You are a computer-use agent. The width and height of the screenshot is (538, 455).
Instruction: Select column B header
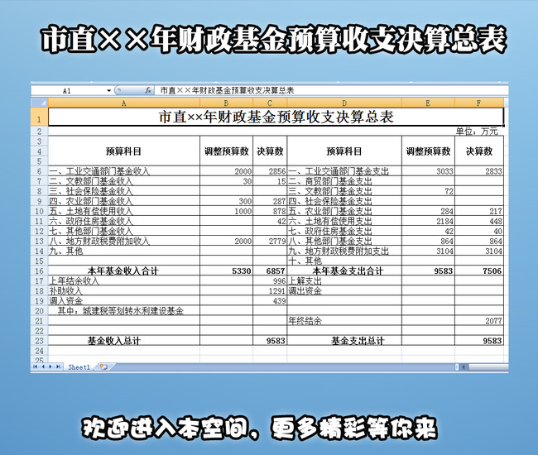pos(226,103)
